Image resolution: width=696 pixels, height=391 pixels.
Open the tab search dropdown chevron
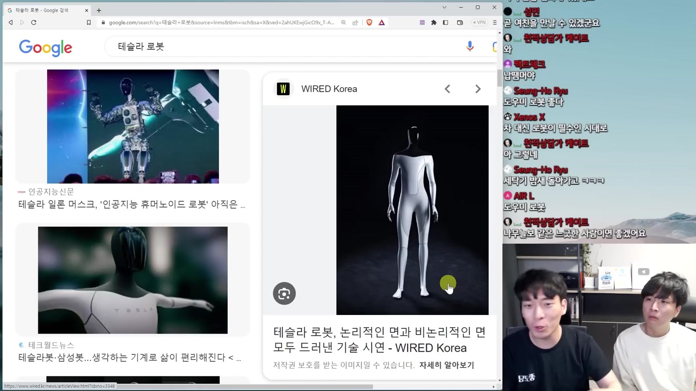444,8
